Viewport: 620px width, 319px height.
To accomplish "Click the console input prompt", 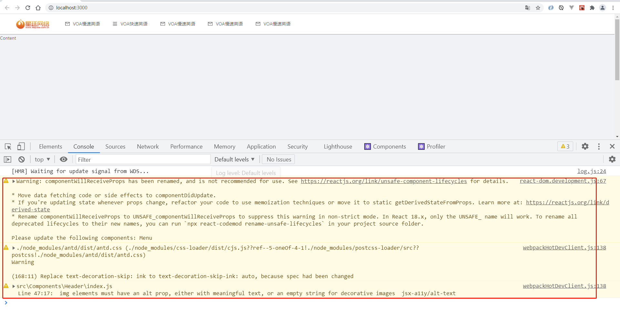I will click(x=310, y=303).
